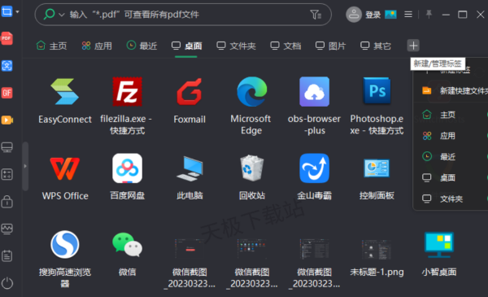The width and height of the screenshot is (488, 297).
Task: Switch to the 图片 tab
Action: pyautogui.click(x=330, y=46)
